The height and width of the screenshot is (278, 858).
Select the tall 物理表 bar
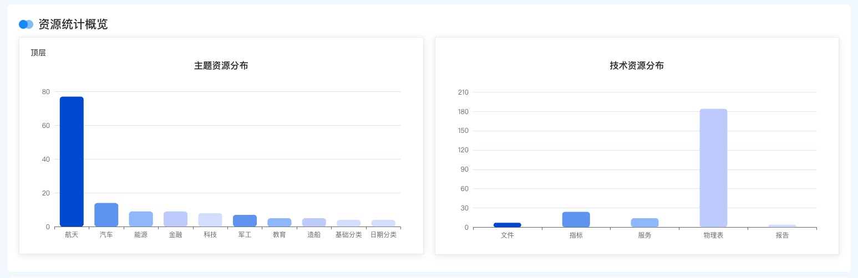(713, 168)
